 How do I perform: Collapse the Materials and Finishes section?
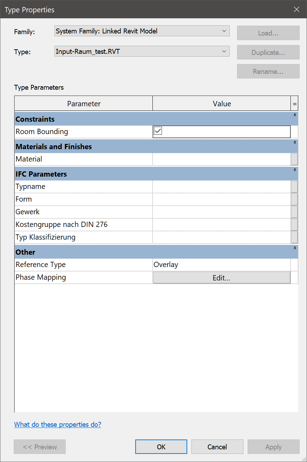click(x=295, y=142)
